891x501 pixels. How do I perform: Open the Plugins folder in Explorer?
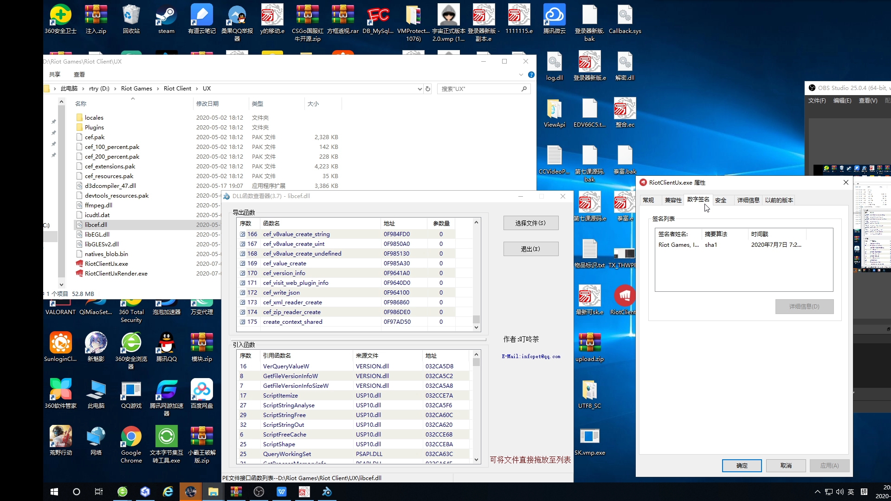pos(94,128)
